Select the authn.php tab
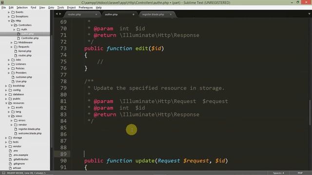 click(111, 15)
